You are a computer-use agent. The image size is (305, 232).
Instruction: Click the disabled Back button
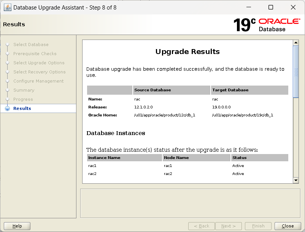[x=202, y=226]
